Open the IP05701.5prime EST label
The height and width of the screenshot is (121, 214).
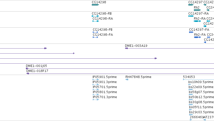(105, 87)
